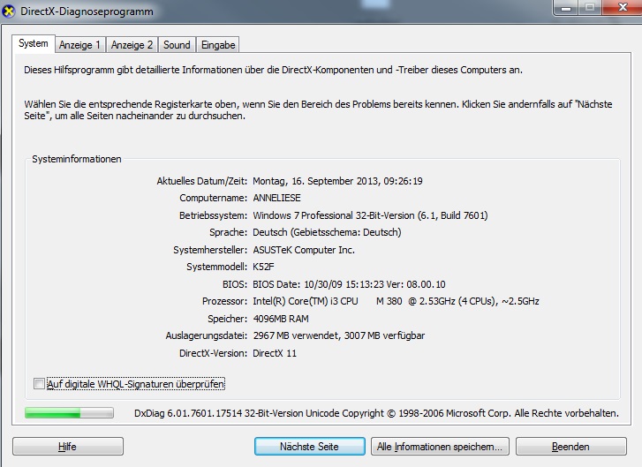Click the DxDiag 6.01.7601.17514 copyright line

click(376, 413)
